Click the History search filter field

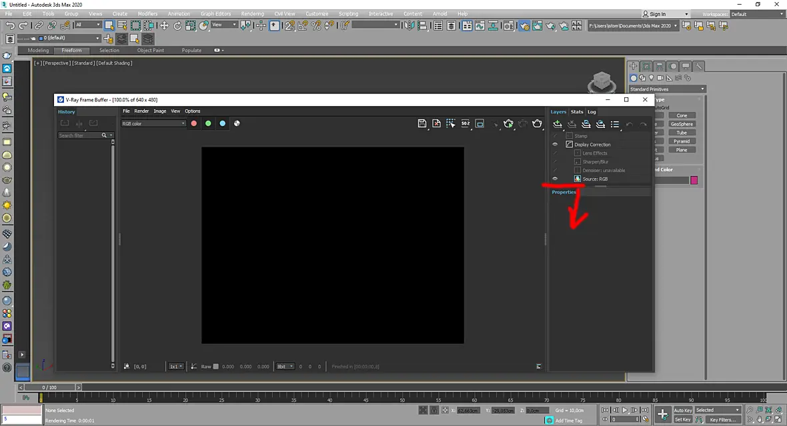[80, 135]
